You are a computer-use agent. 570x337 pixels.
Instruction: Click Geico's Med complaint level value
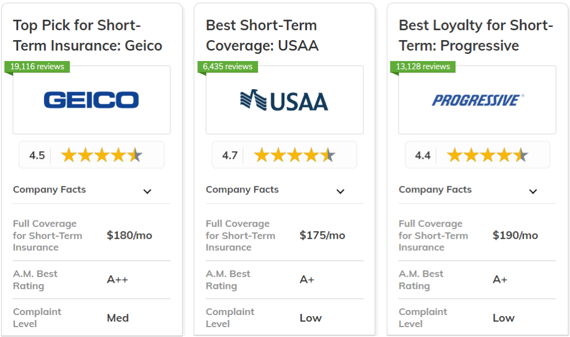[x=118, y=318]
